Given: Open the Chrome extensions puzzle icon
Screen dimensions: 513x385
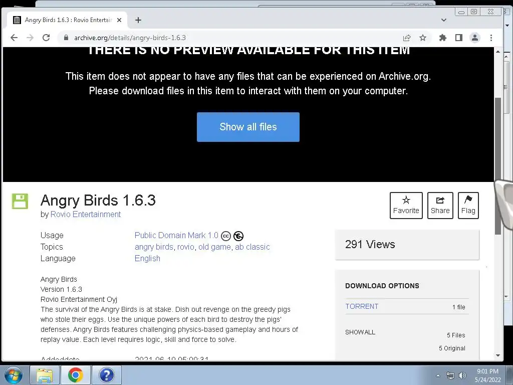Looking at the screenshot, I should point(443,38).
